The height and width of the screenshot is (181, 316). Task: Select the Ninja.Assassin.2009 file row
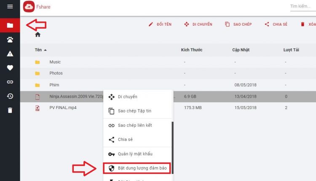168,96
